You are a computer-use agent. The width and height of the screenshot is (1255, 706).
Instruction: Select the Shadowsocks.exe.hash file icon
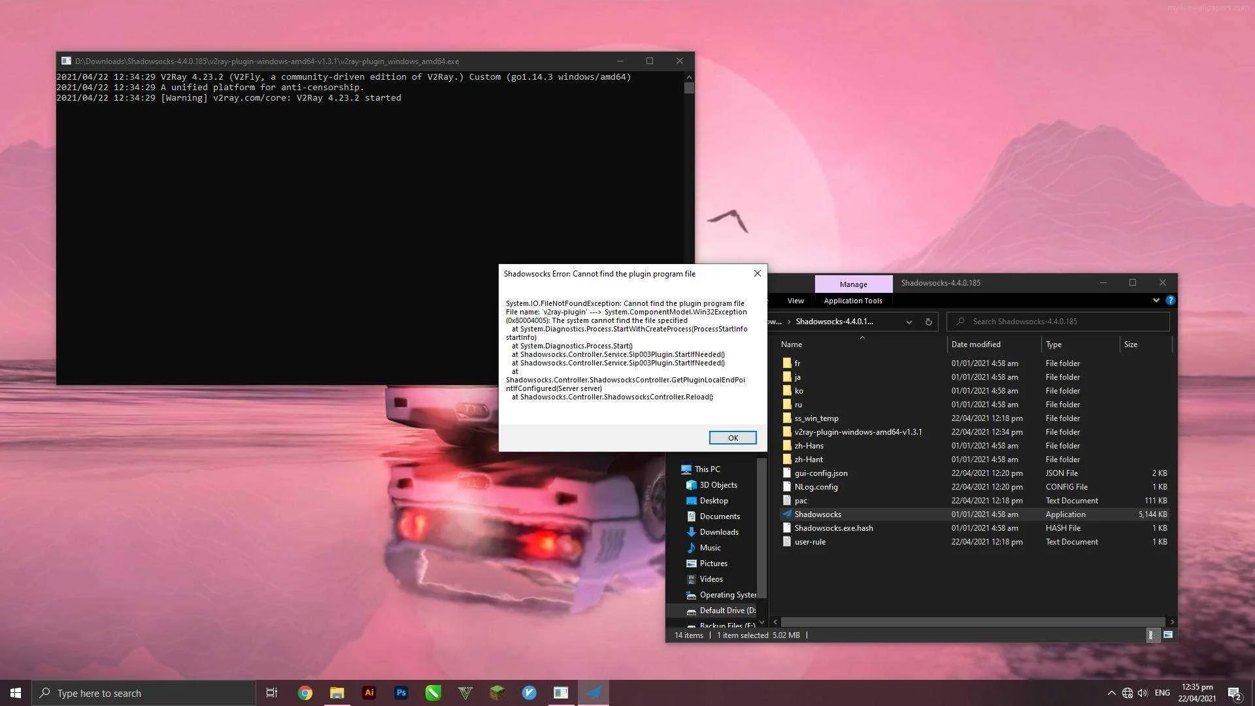(787, 528)
